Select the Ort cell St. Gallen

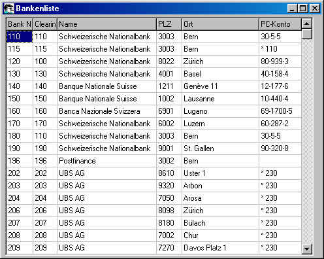point(221,148)
